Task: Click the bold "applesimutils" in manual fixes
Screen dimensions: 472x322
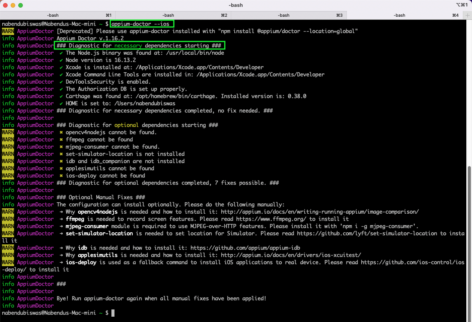Action: tap(98, 255)
